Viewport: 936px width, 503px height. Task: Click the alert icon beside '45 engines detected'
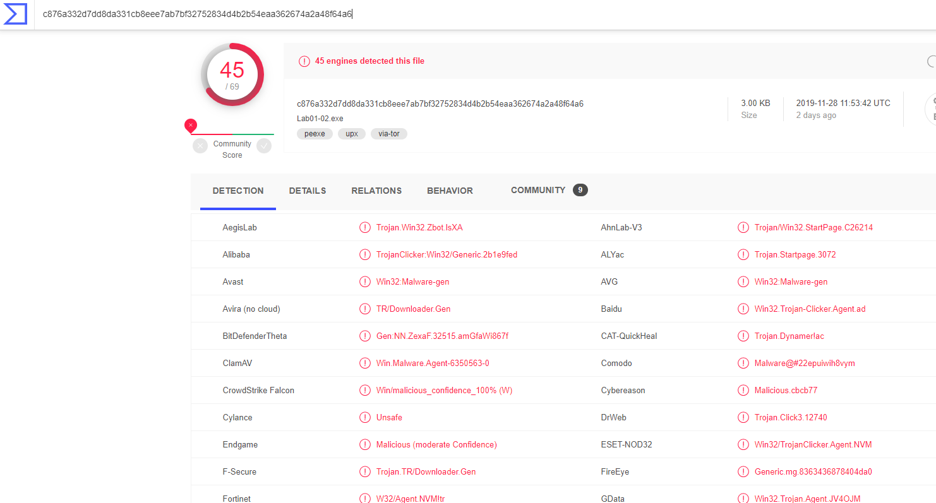(x=304, y=61)
